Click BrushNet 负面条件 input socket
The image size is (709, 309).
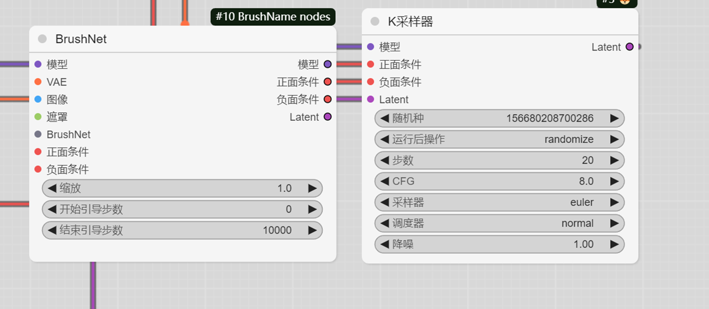(38, 169)
